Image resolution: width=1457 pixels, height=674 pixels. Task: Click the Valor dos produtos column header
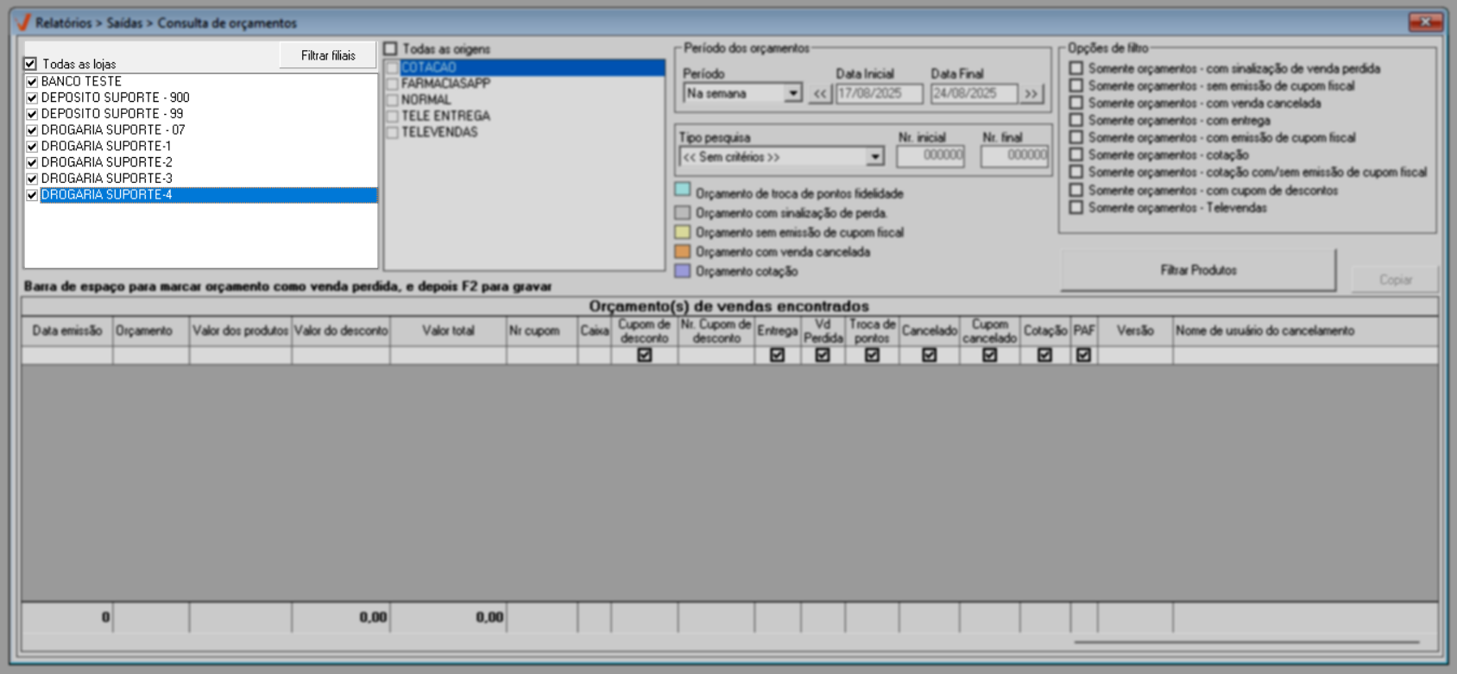click(241, 331)
